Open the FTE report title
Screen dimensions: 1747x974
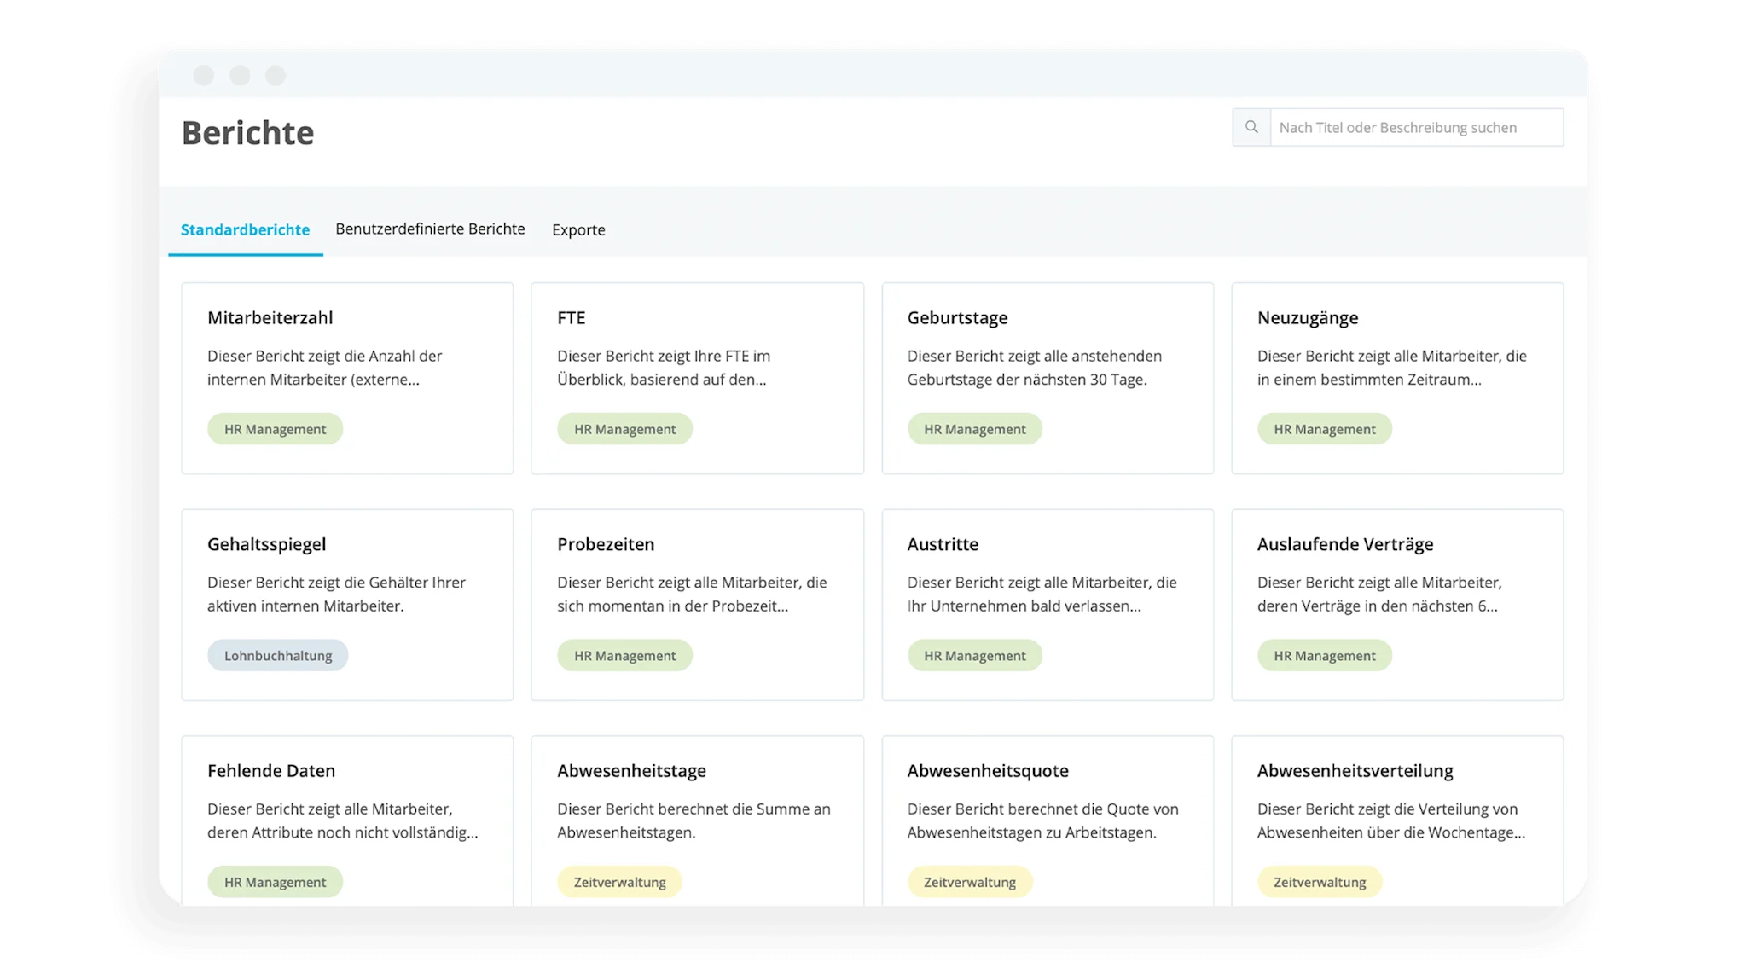click(571, 317)
